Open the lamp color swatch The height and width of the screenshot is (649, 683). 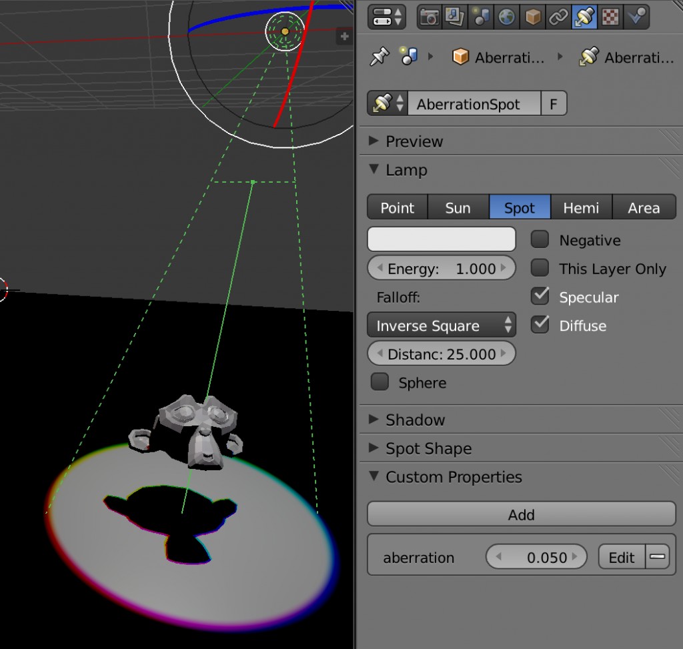(441, 239)
